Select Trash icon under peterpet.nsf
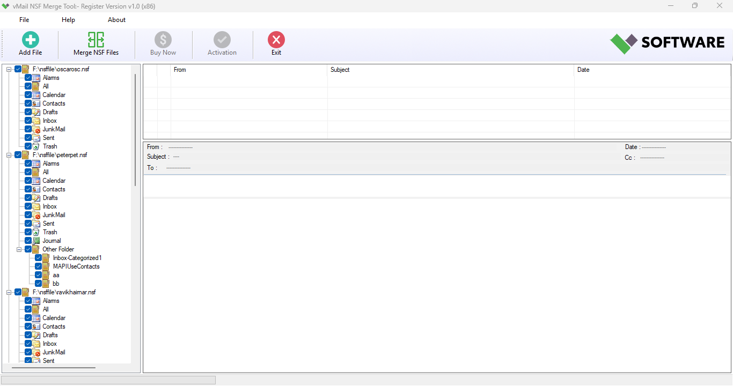733x386 pixels. (x=36, y=232)
